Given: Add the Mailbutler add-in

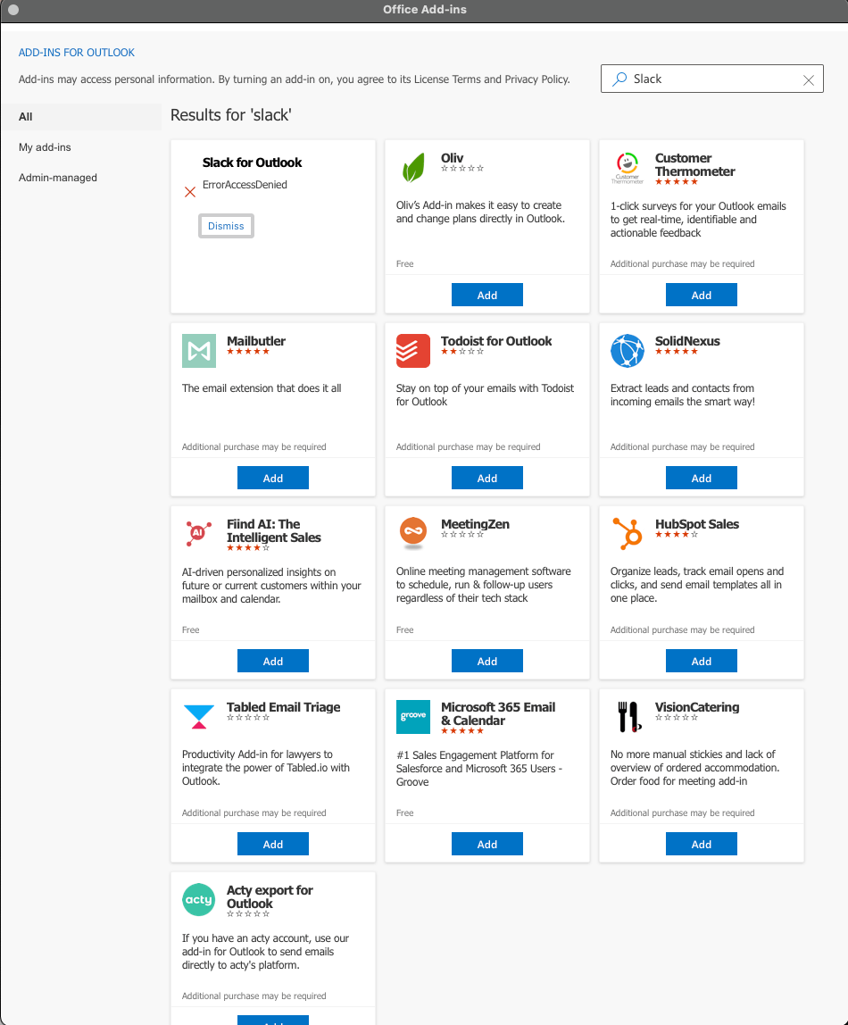Looking at the screenshot, I should coord(273,478).
